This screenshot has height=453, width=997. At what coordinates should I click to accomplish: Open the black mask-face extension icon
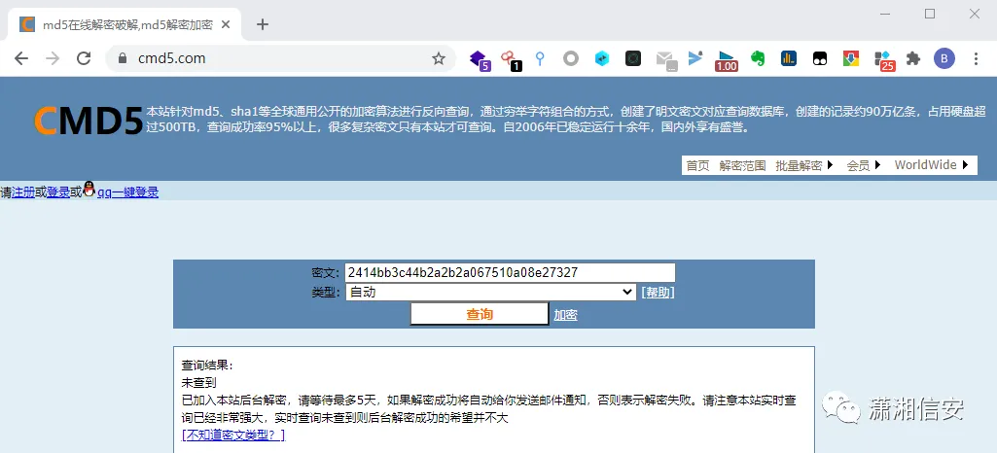[820, 59]
